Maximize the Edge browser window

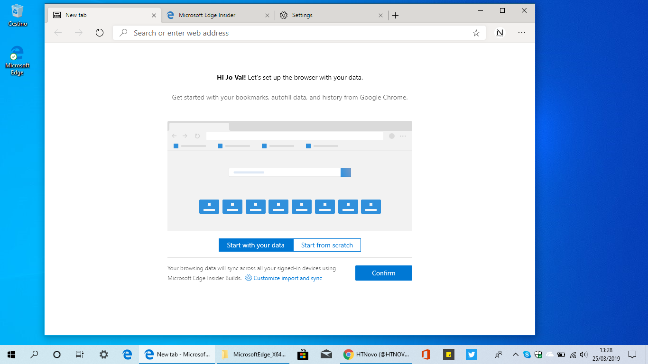click(502, 10)
